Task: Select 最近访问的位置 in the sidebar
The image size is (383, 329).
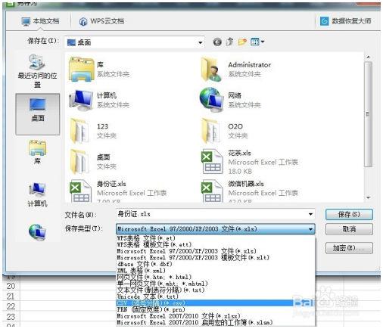Action: coord(37,71)
